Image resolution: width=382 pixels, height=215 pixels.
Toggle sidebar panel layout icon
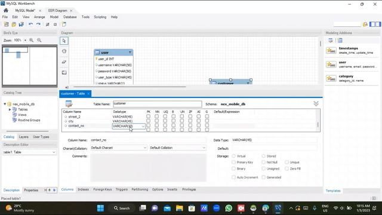click(x=375, y=24)
